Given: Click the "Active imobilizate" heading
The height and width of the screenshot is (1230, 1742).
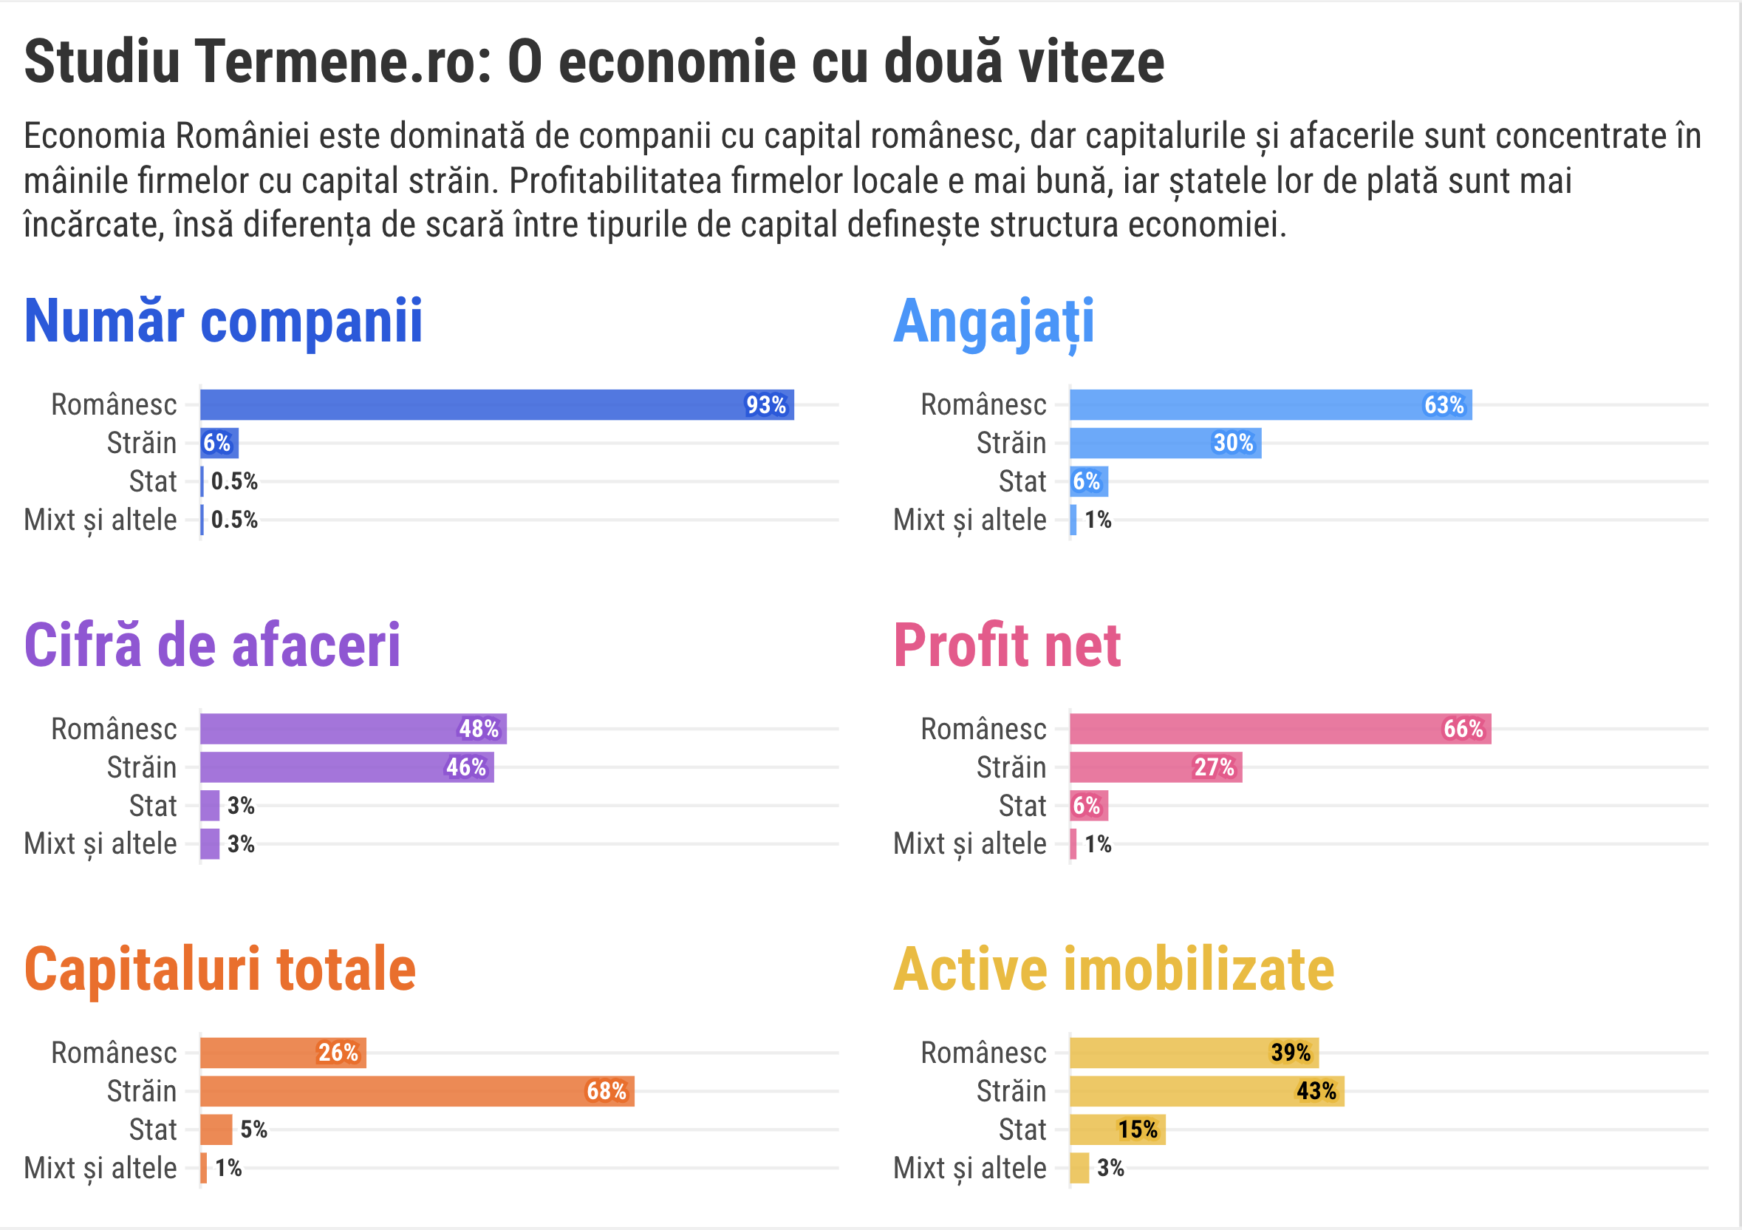Looking at the screenshot, I should tap(1113, 970).
